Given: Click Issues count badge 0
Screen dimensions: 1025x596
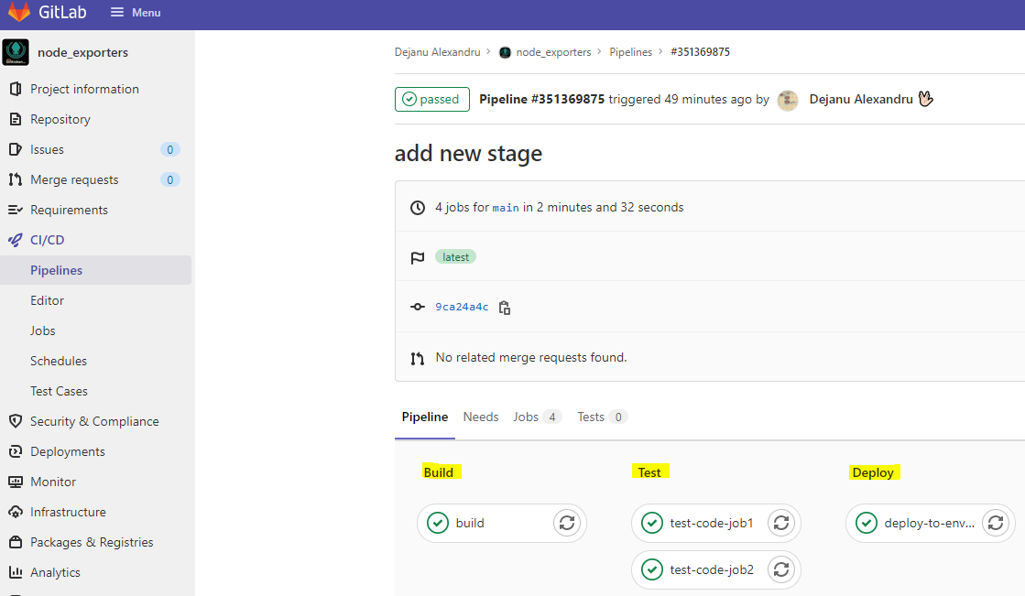Looking at the screenshot, I should click(170, 149).
